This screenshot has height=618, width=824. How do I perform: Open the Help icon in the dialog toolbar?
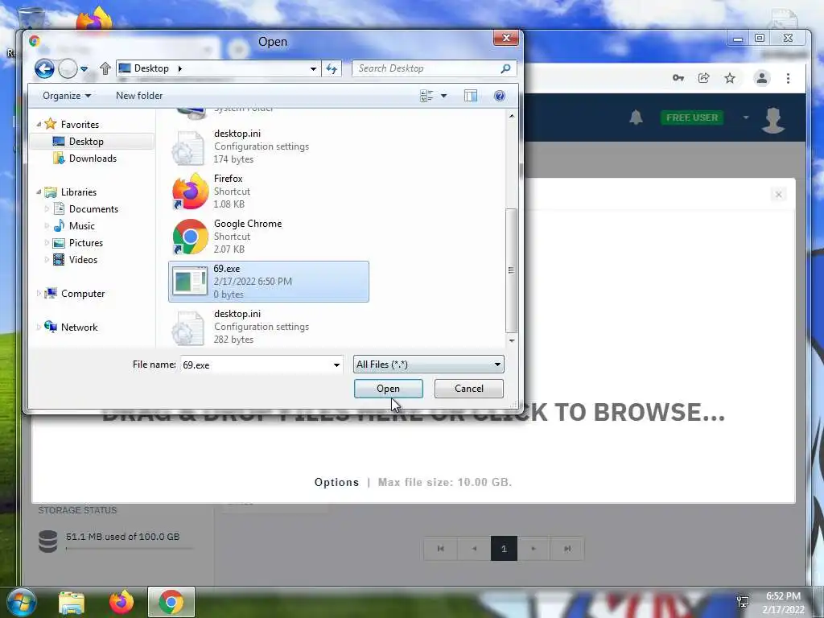coord(500,96)
